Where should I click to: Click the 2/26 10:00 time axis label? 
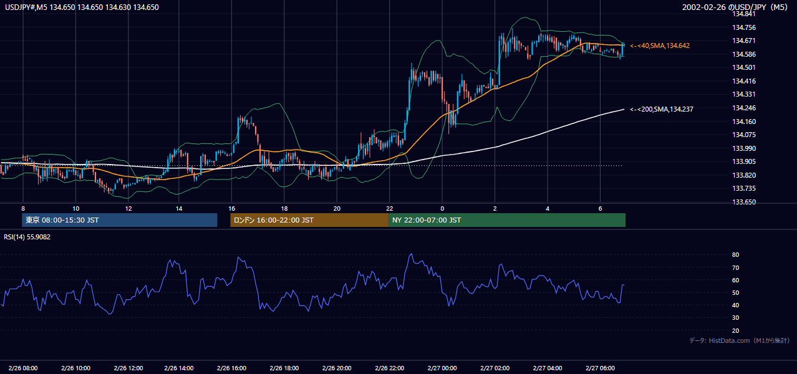click(75, 368)
